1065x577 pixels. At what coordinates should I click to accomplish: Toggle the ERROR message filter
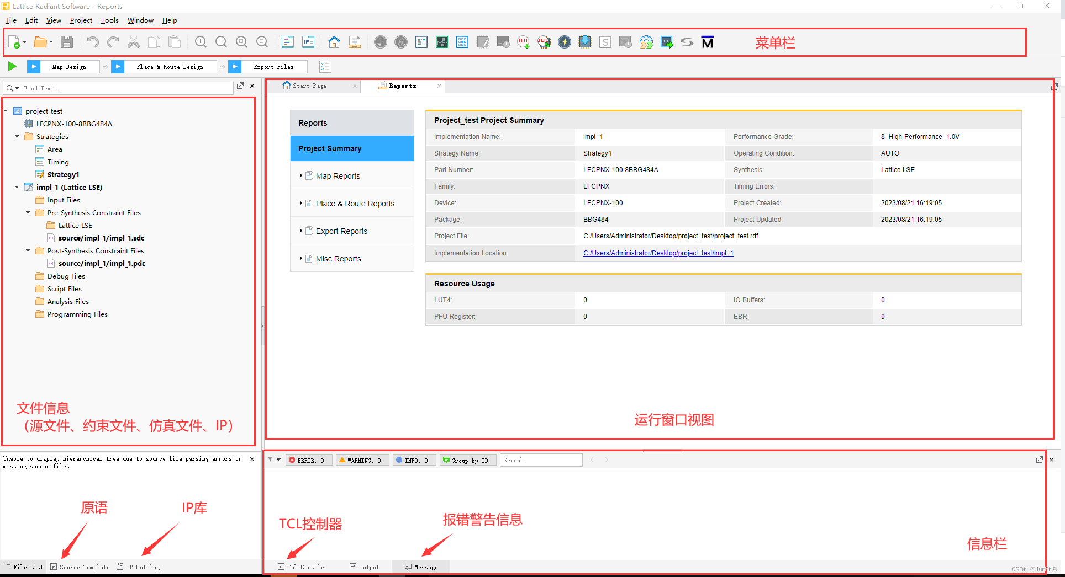point(308,460)
